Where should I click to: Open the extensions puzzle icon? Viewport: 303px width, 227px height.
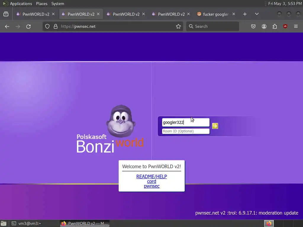point(275,26)
